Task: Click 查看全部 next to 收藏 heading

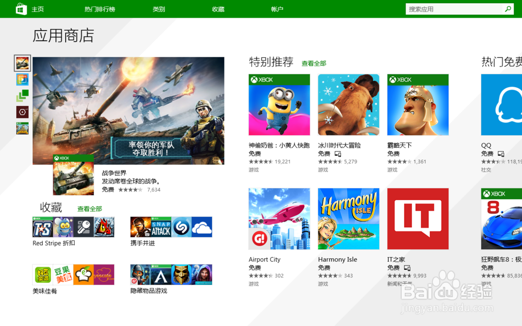Action: click(90, 209)
